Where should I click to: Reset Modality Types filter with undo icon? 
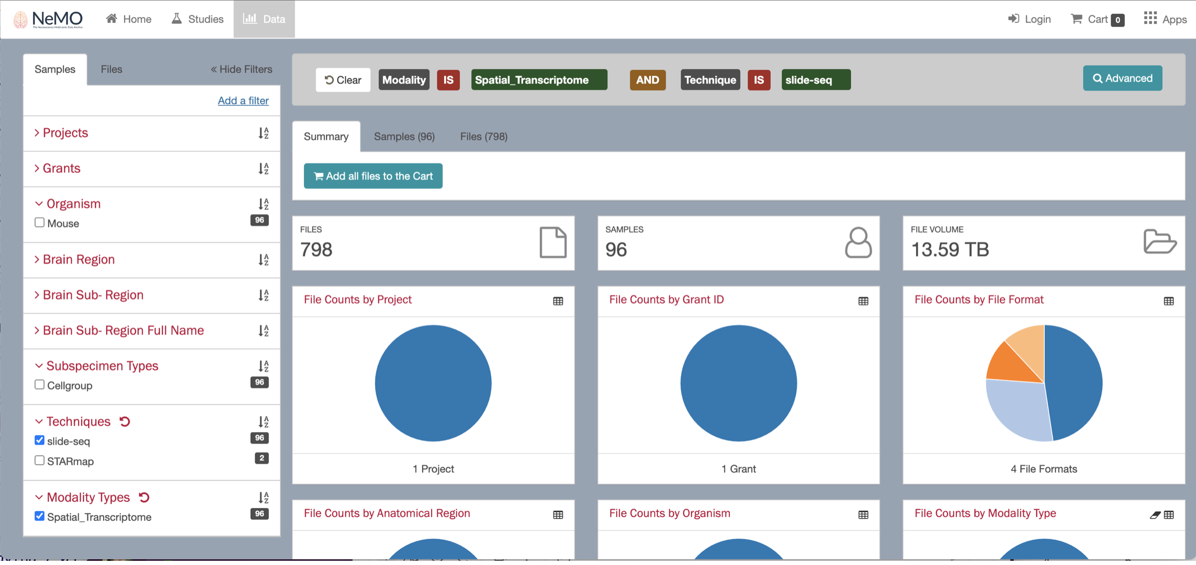(x=144, y=498)
